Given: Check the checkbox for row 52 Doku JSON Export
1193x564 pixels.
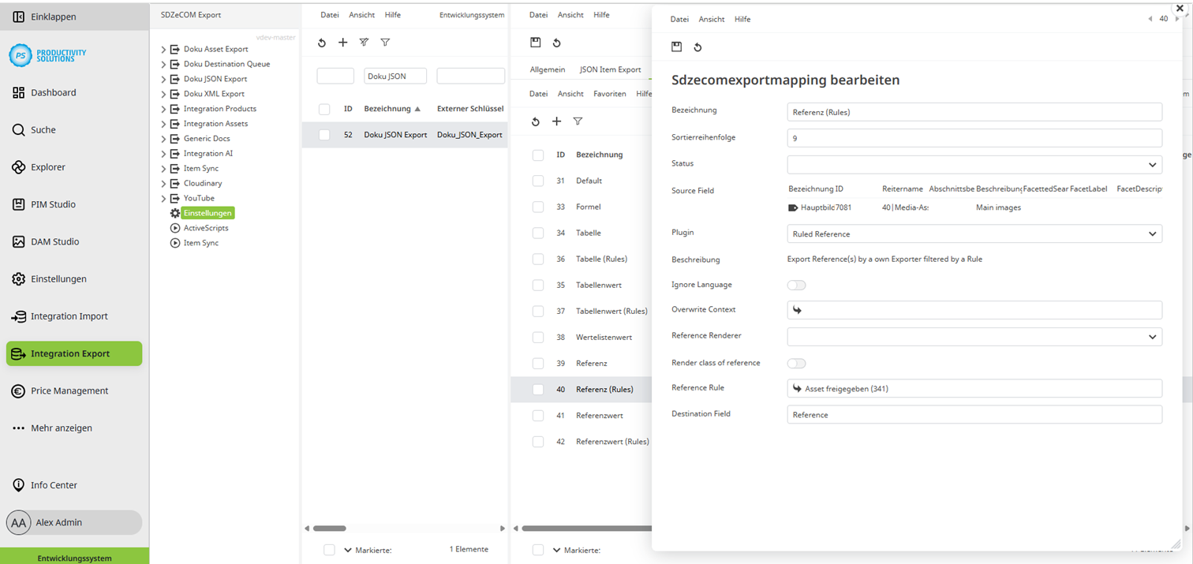Looking at the screenshot, I should pos(323,134).
